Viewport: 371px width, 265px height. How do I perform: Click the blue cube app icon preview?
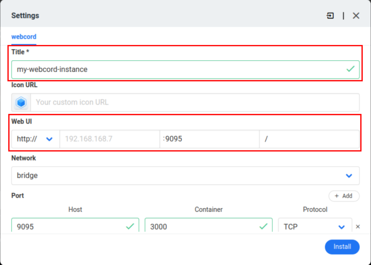coord(21,102)
